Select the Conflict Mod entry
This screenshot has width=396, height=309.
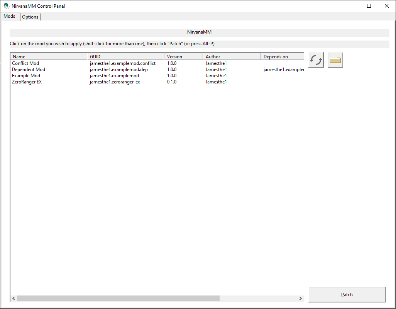pyautogui.click(x=25, y=63)
